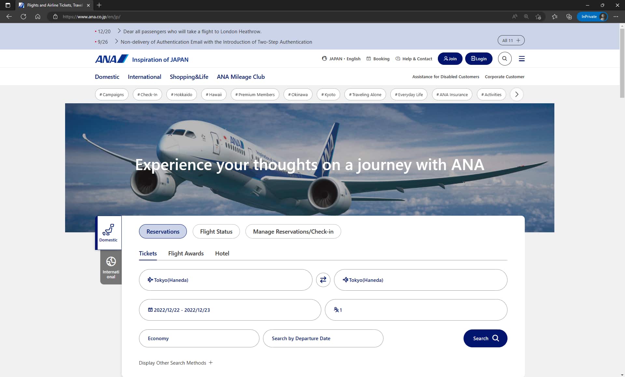625x377 pixels.
Task: Open Assistance for Disabled Customers link
Action: pos(446,77)
